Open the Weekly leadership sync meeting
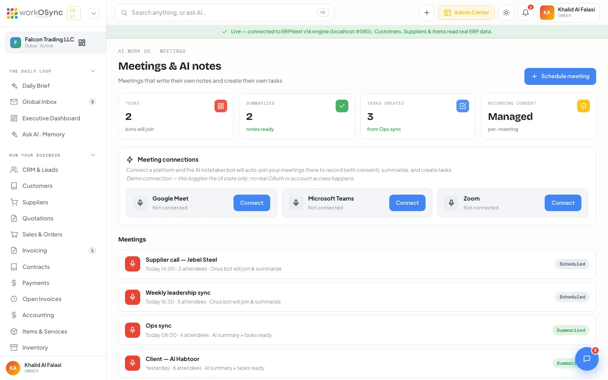This screenshot has height=380, width=608. tap(357, 297)
